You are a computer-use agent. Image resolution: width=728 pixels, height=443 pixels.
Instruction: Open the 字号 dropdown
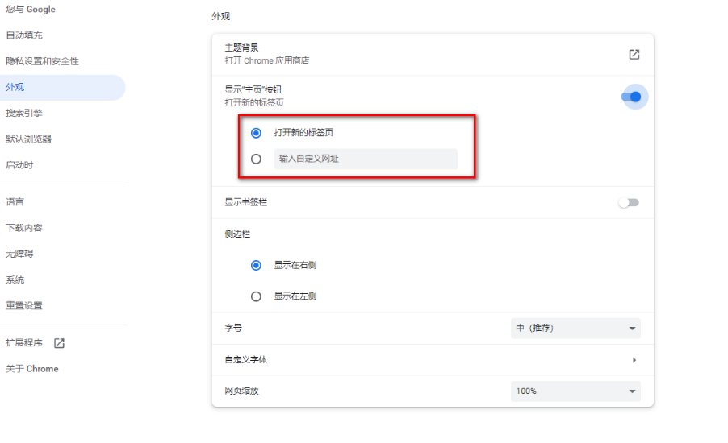coord(575,328)
